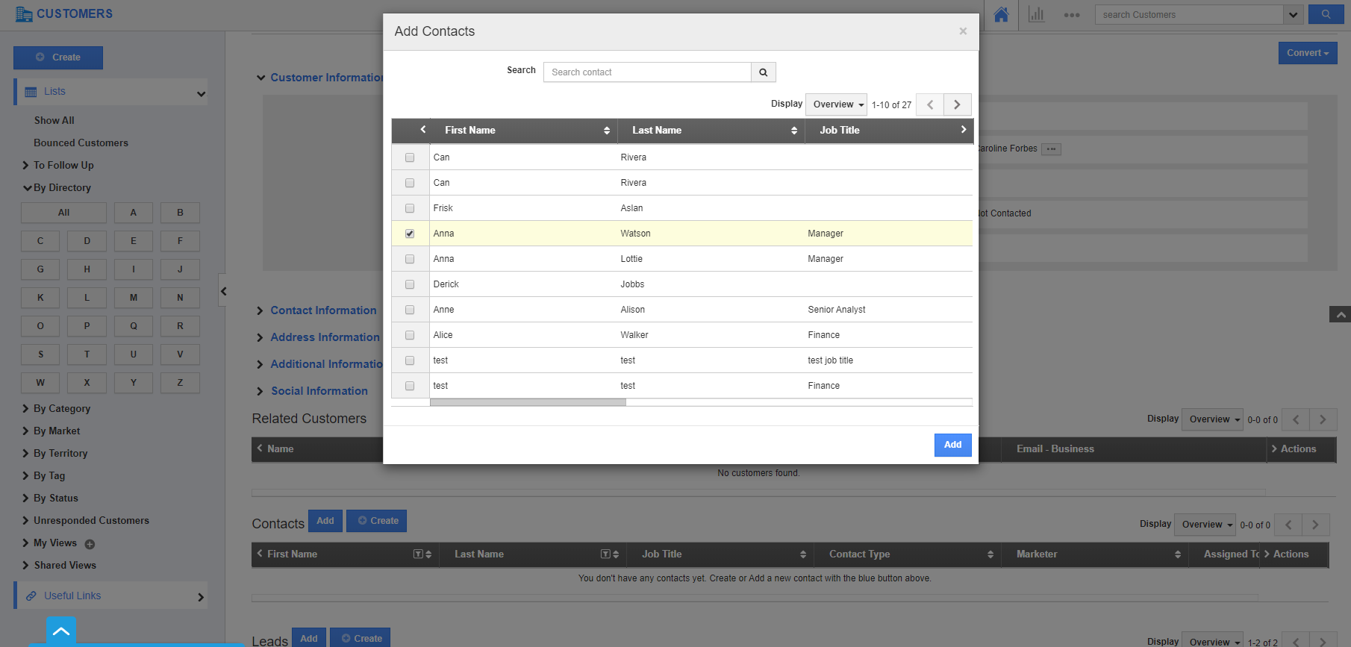Choose Show All in Lists menu
1351x647 pixels.
(54, 120)
